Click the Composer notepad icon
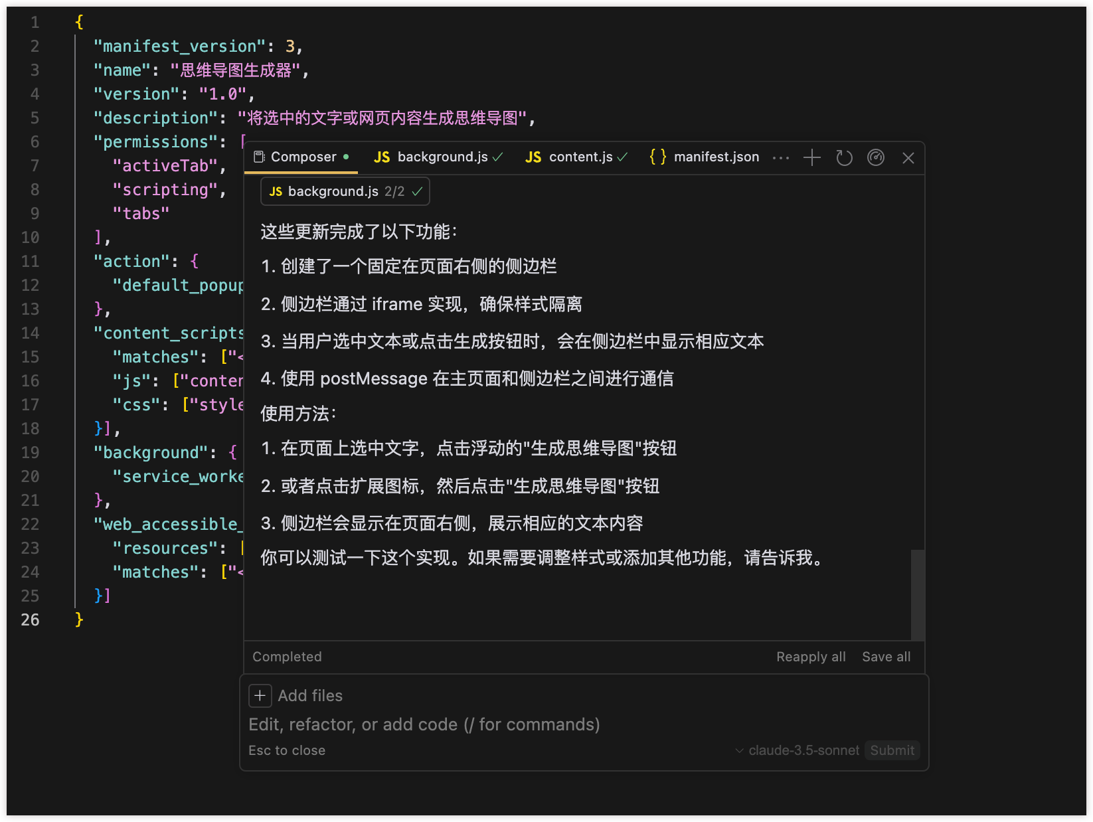The width and height of the screenshot is (1093, 822). coord(259,157)
